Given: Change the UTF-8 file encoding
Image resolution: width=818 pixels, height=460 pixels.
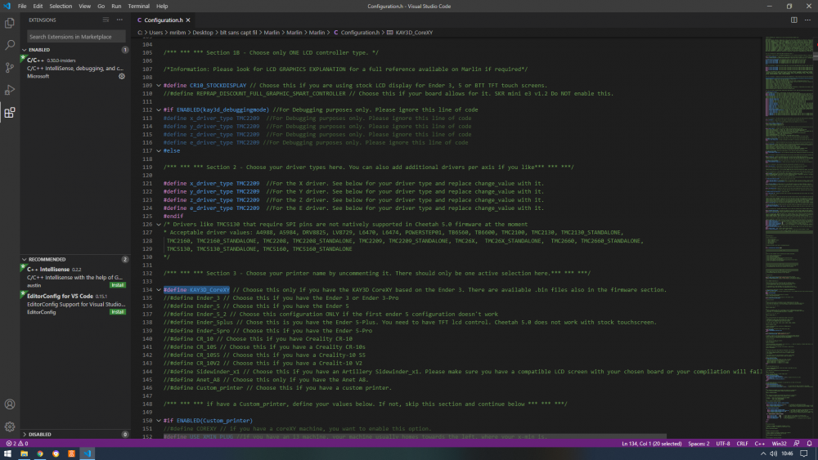Looking at the screenshot, I should tap(722, 444).
